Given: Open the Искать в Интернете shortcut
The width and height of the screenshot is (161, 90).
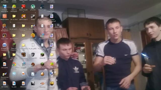Looking at the screenshot, I should [5, 26].
